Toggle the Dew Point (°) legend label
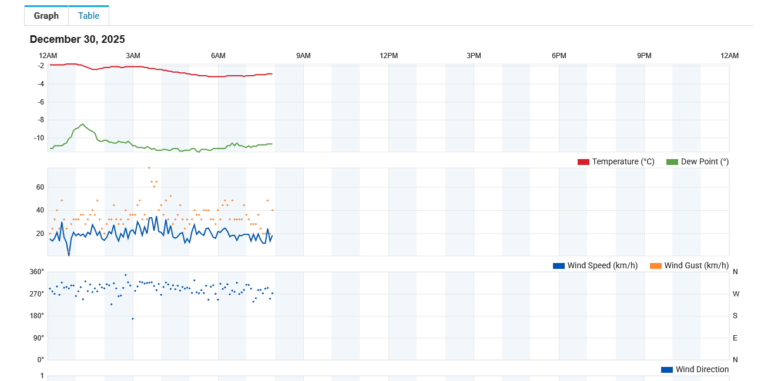The width and height of the screenshot is (761, 381). [705, 162]
